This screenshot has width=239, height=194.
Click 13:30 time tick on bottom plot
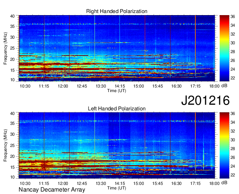point(101,183)
